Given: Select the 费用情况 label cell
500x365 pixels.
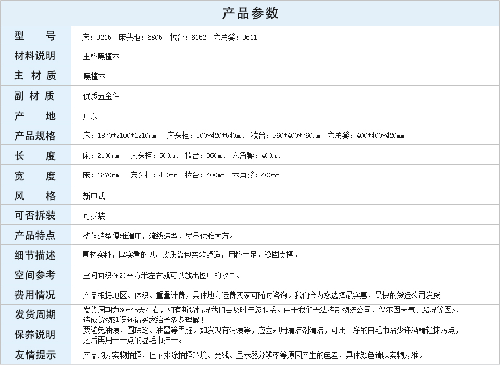Looking at the screenshot, I should point(35,294).
